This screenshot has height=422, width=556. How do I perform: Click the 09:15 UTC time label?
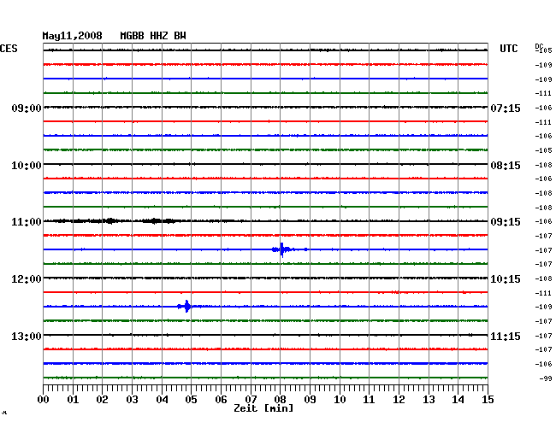coord(506,222)
